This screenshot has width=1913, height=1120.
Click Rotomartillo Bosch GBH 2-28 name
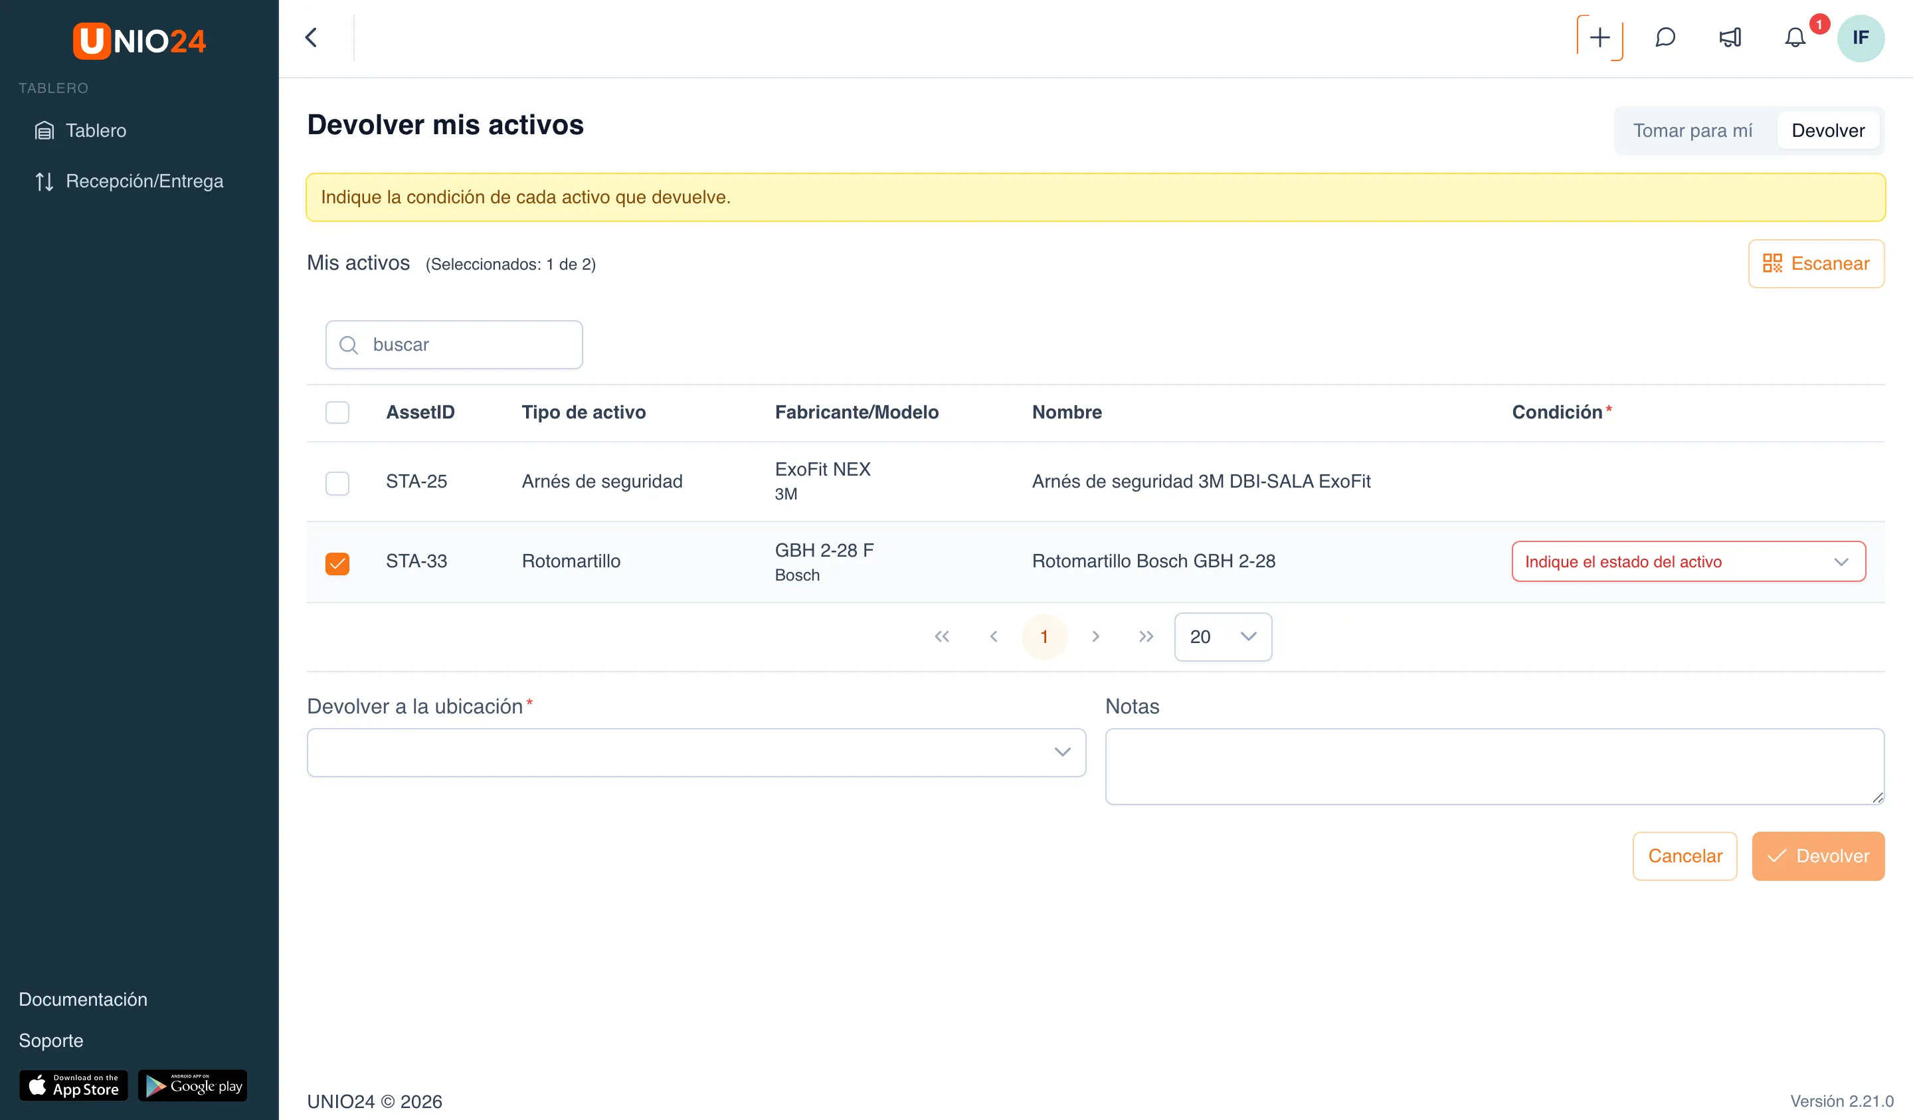click(x=1153, y=561)
